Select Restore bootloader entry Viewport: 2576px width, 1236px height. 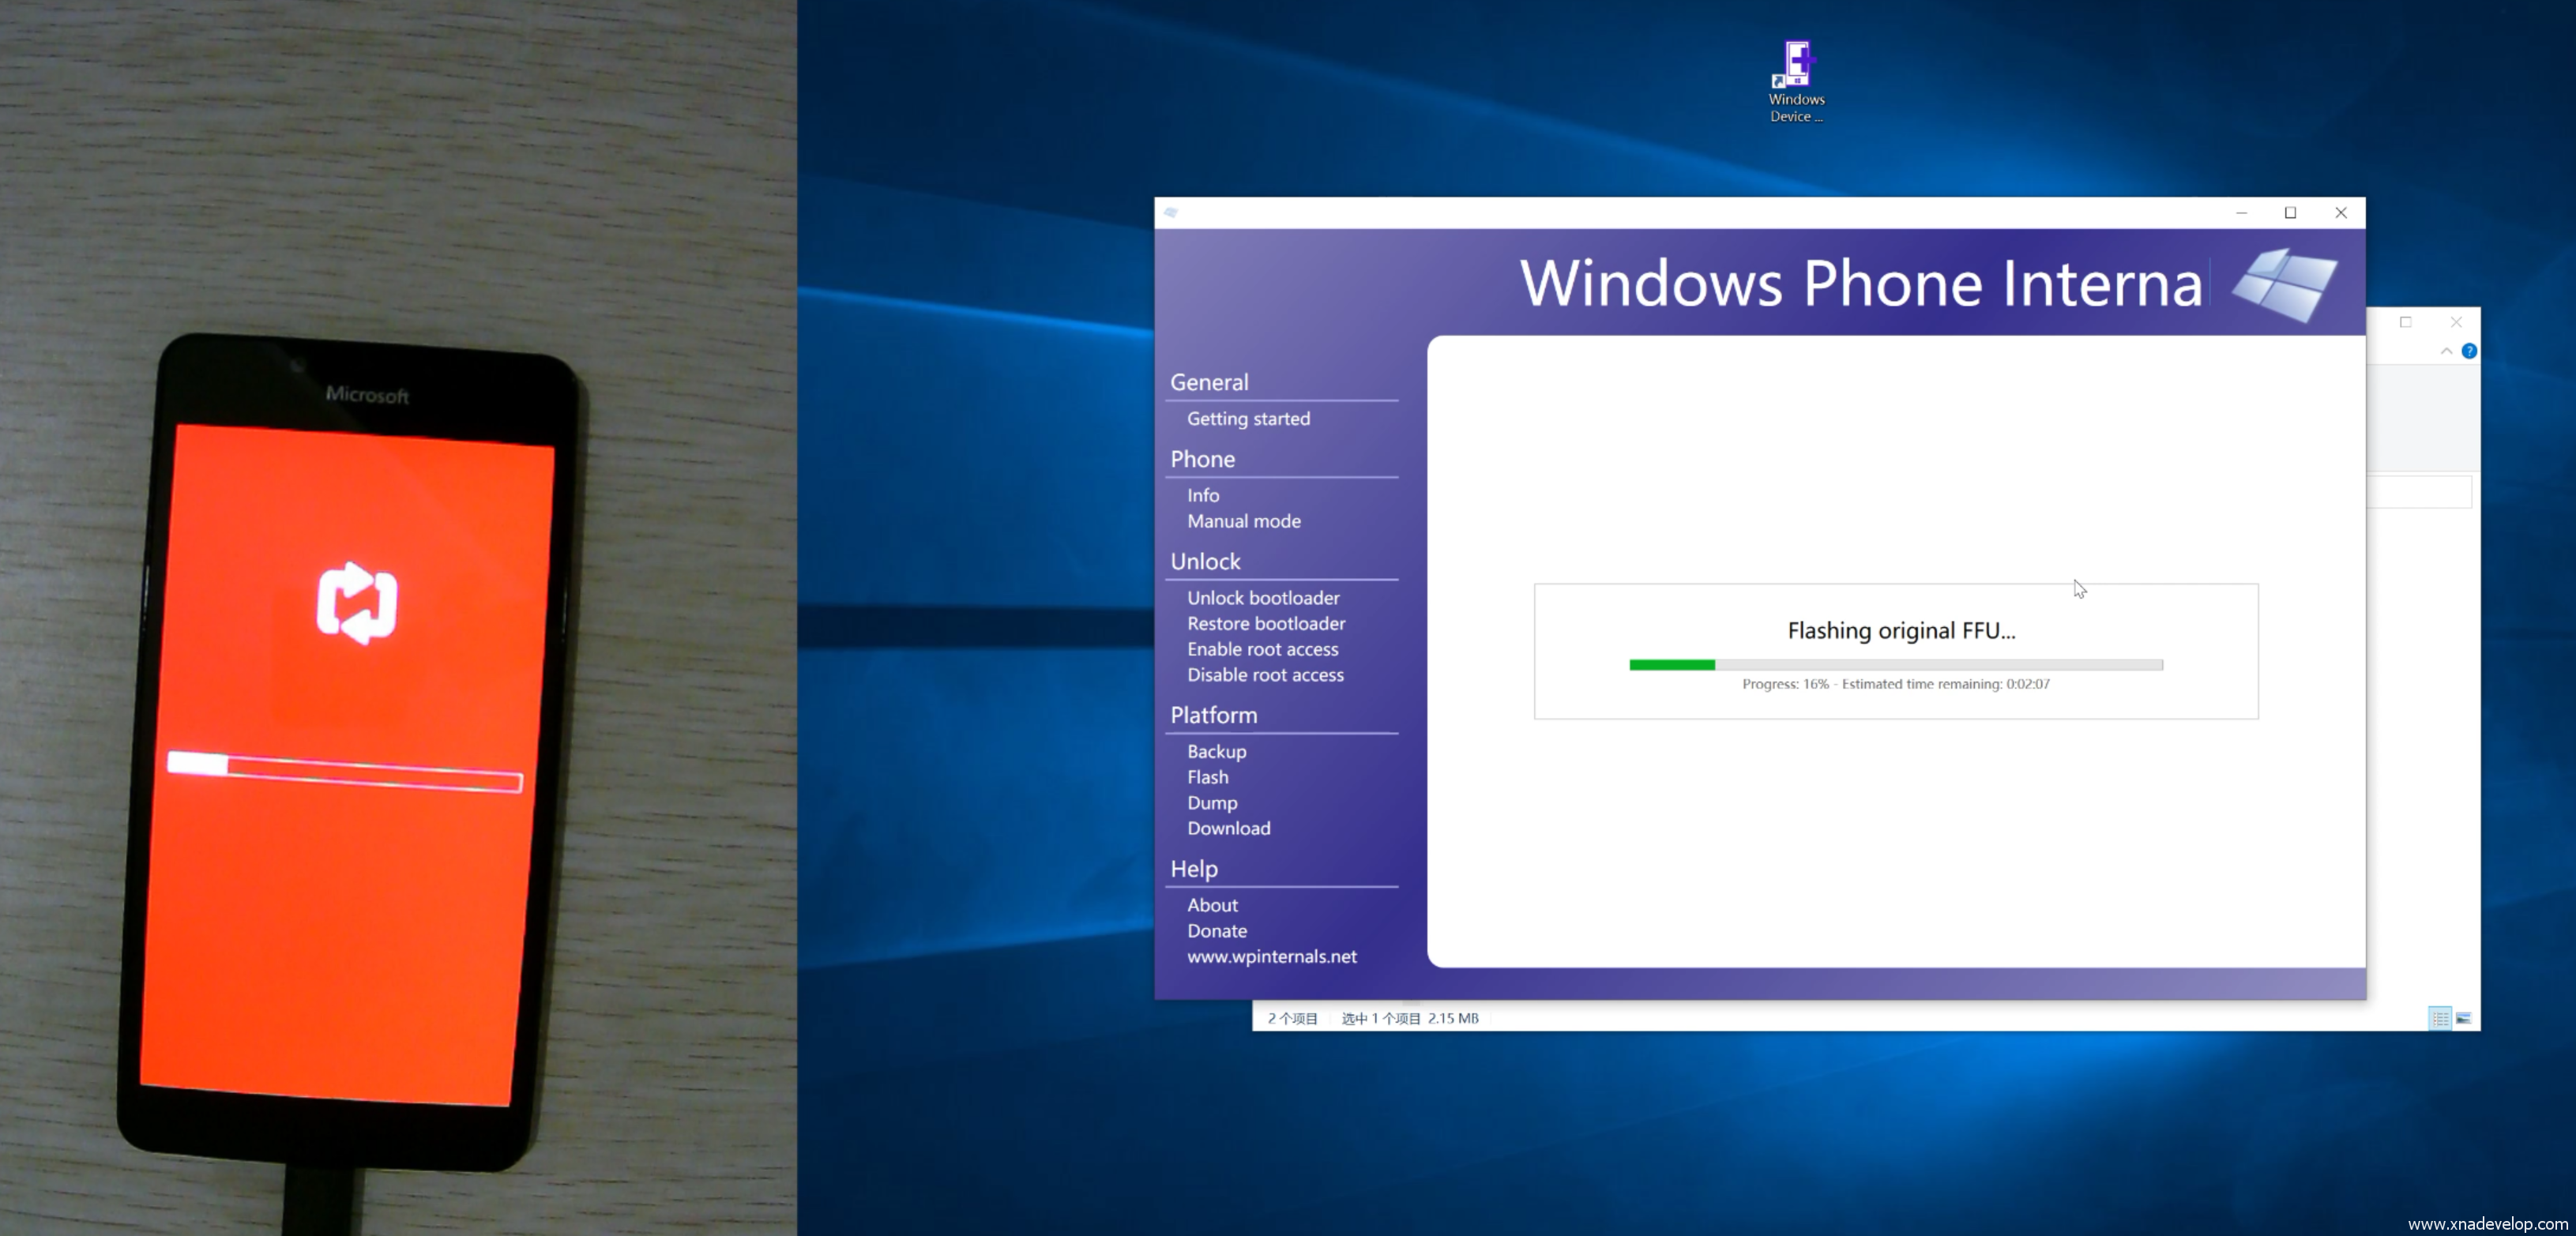(x=1266, y=623)
